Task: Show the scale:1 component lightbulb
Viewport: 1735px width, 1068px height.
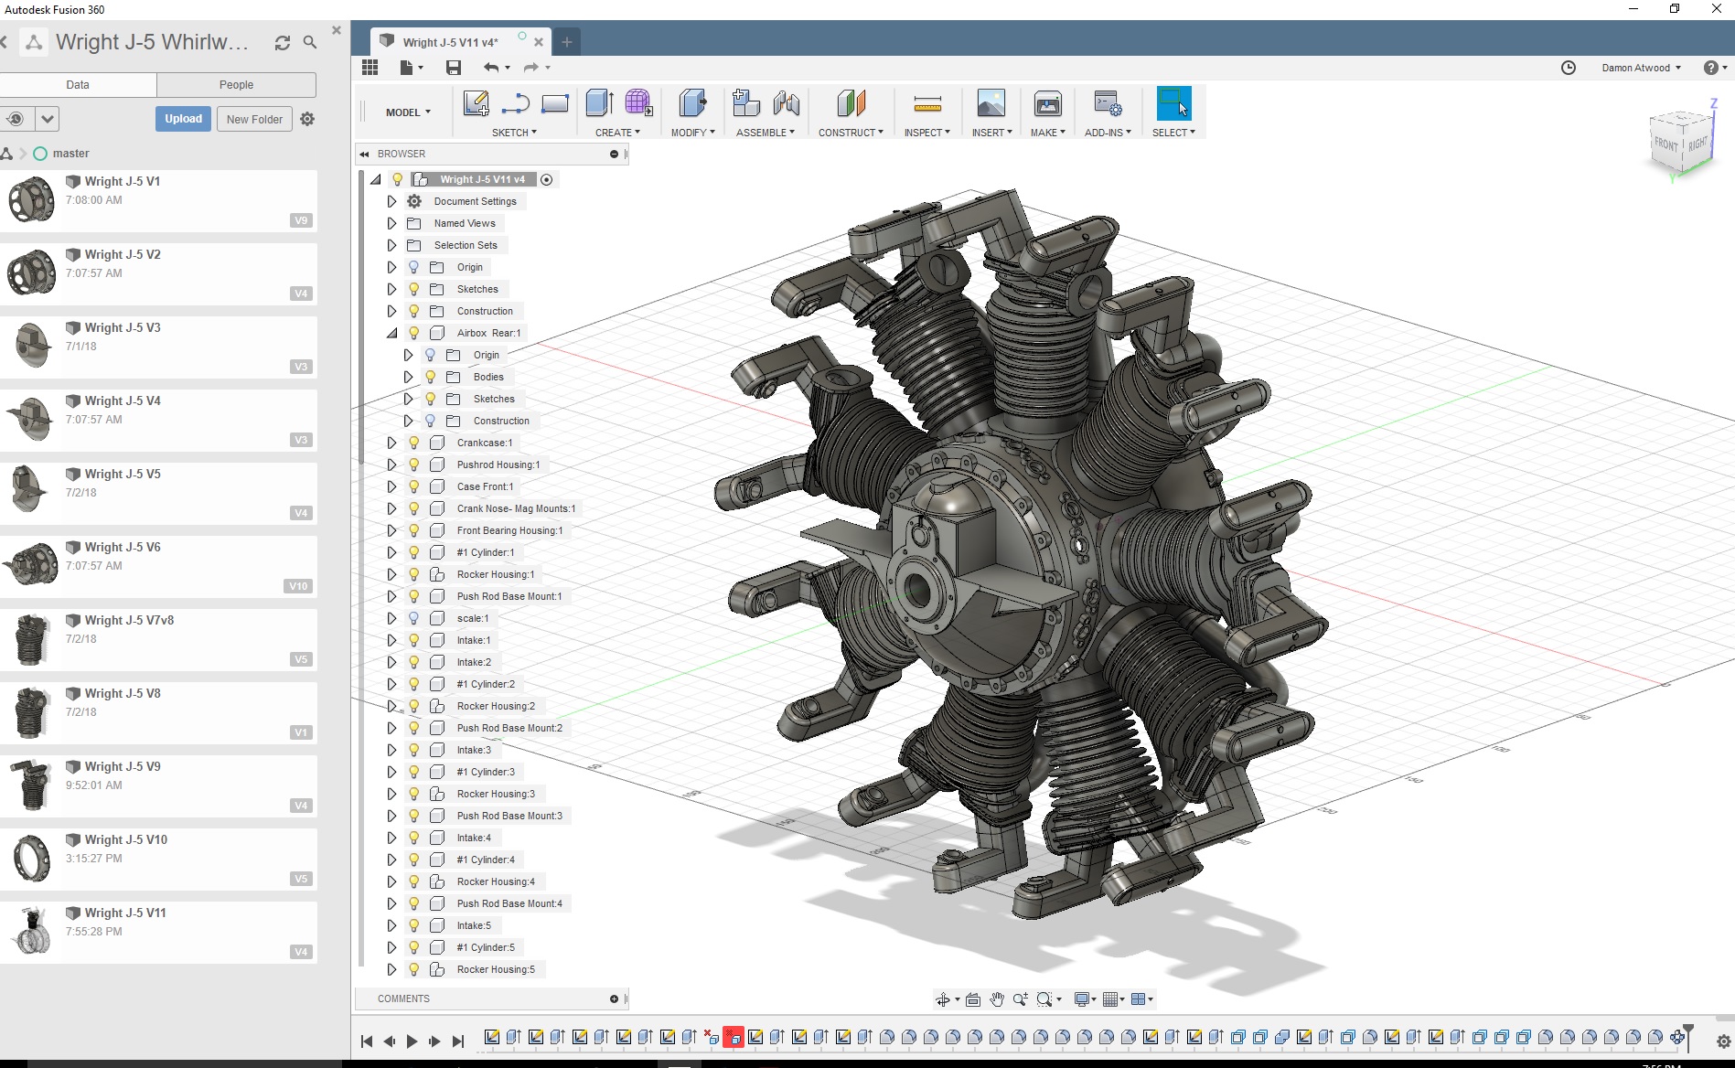Action: 414,618
